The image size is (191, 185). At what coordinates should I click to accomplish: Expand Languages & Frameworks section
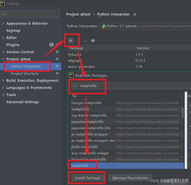point(3,88)
